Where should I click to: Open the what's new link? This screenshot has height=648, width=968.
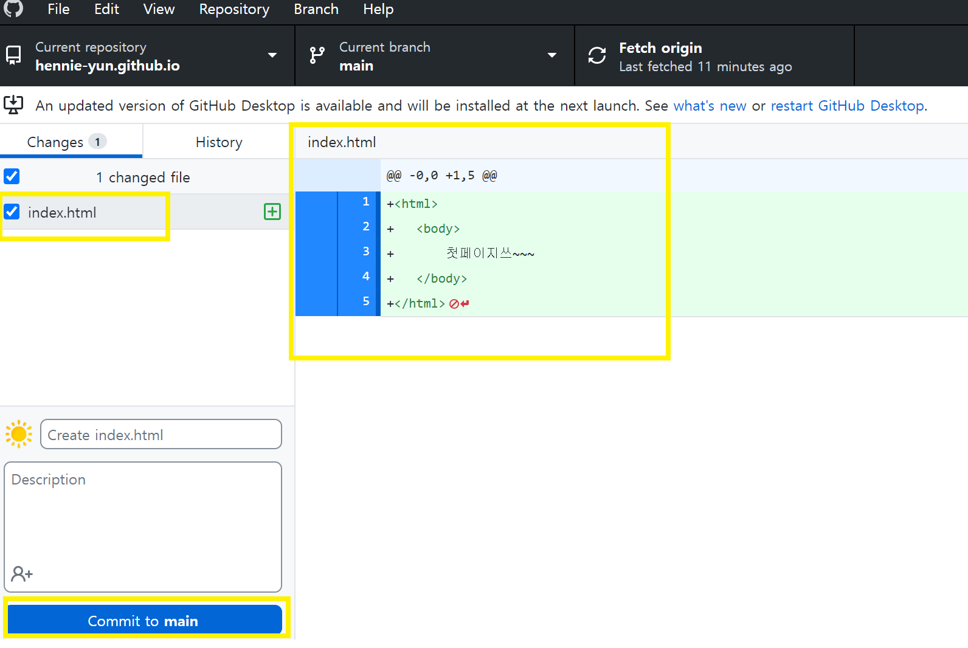[x=710, y=106]
